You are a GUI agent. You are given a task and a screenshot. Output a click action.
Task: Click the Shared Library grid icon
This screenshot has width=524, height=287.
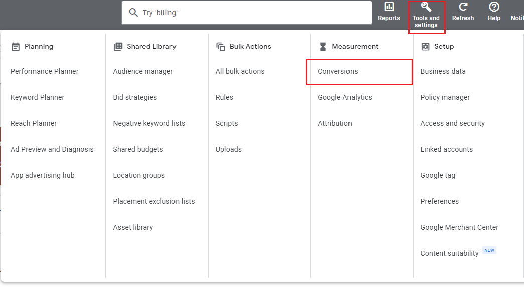pyautogui.click(x=118, y=47)
